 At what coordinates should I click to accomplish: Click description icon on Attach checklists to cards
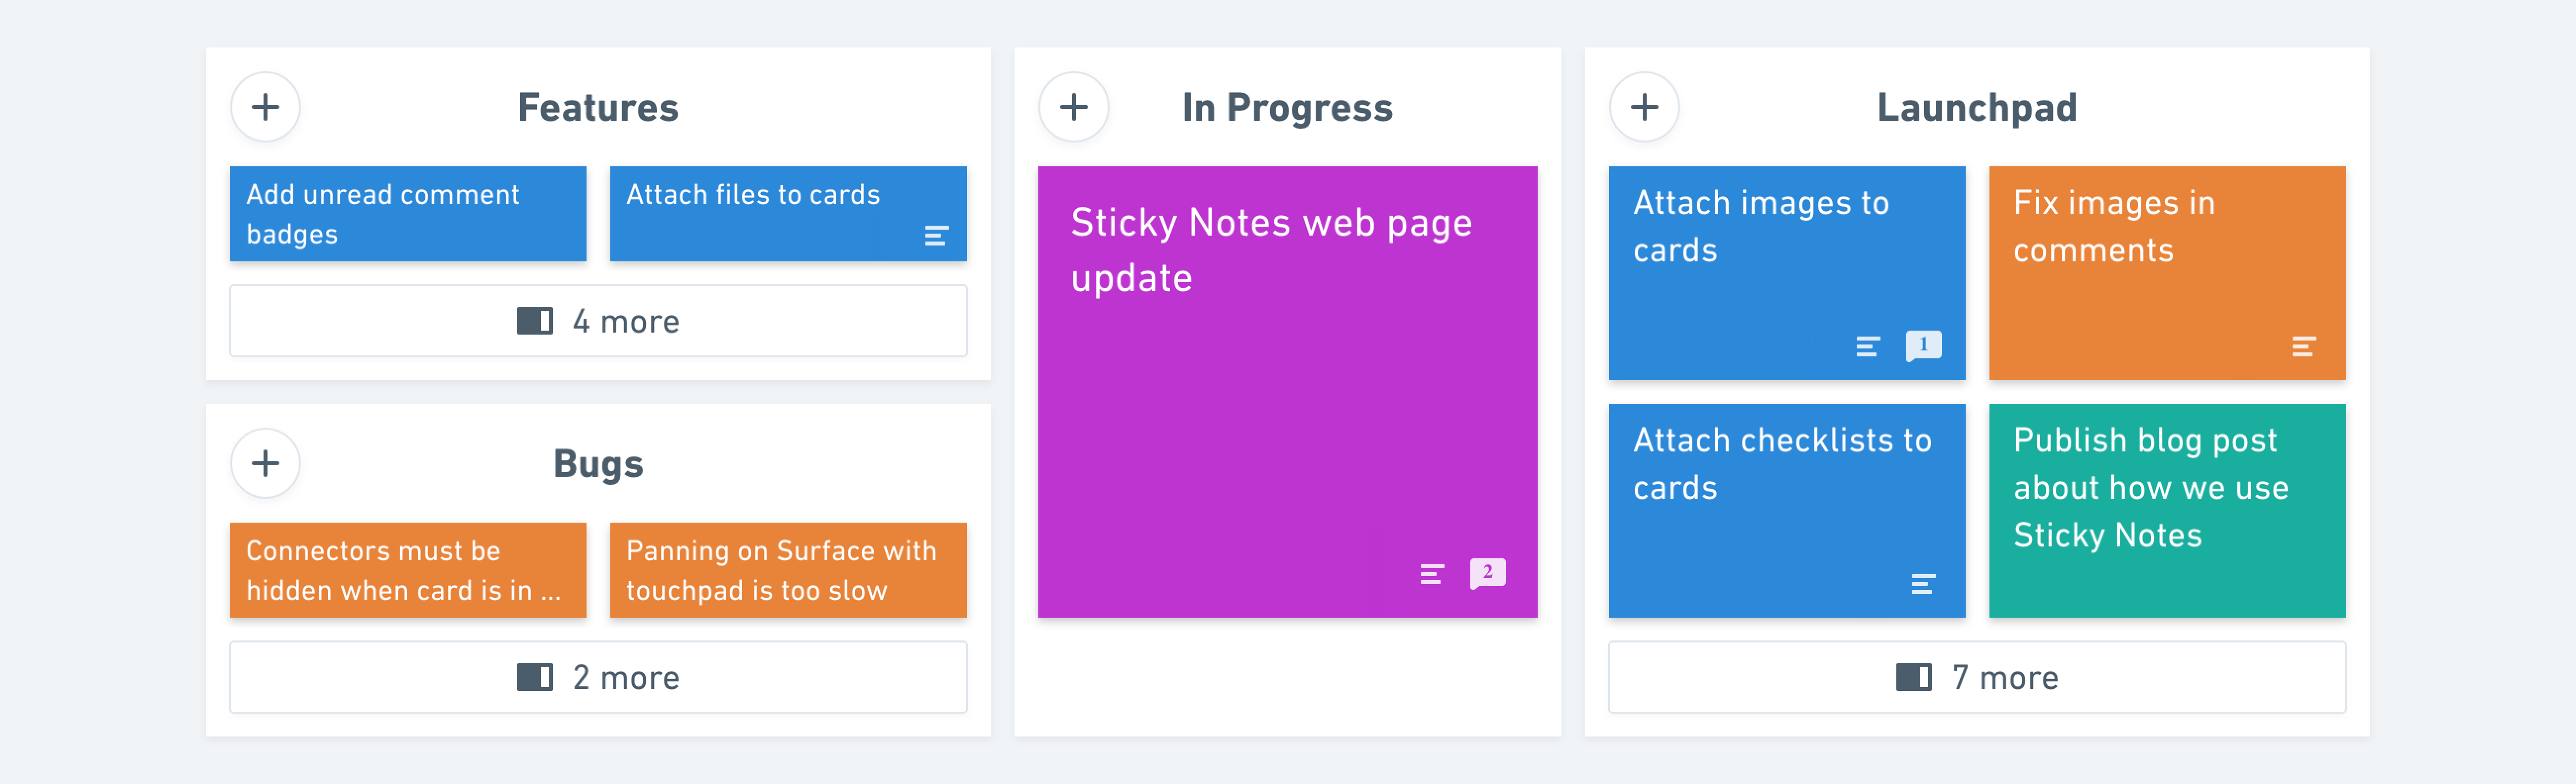pyautogui.click(x=1923, y=584)
